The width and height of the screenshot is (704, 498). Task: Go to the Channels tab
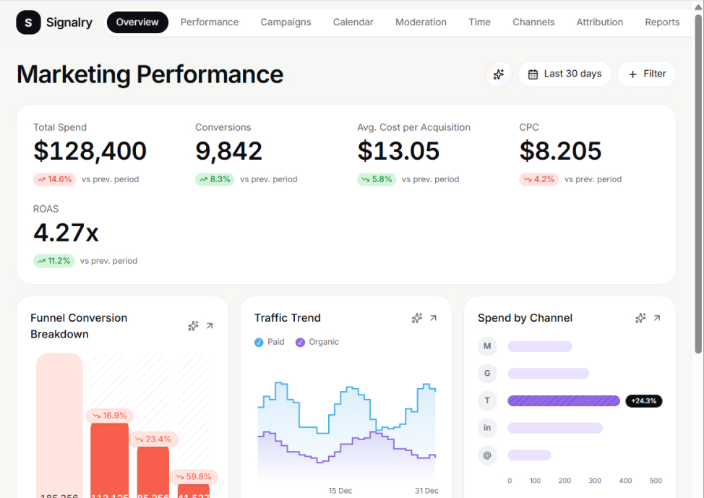tap(533, 22)
